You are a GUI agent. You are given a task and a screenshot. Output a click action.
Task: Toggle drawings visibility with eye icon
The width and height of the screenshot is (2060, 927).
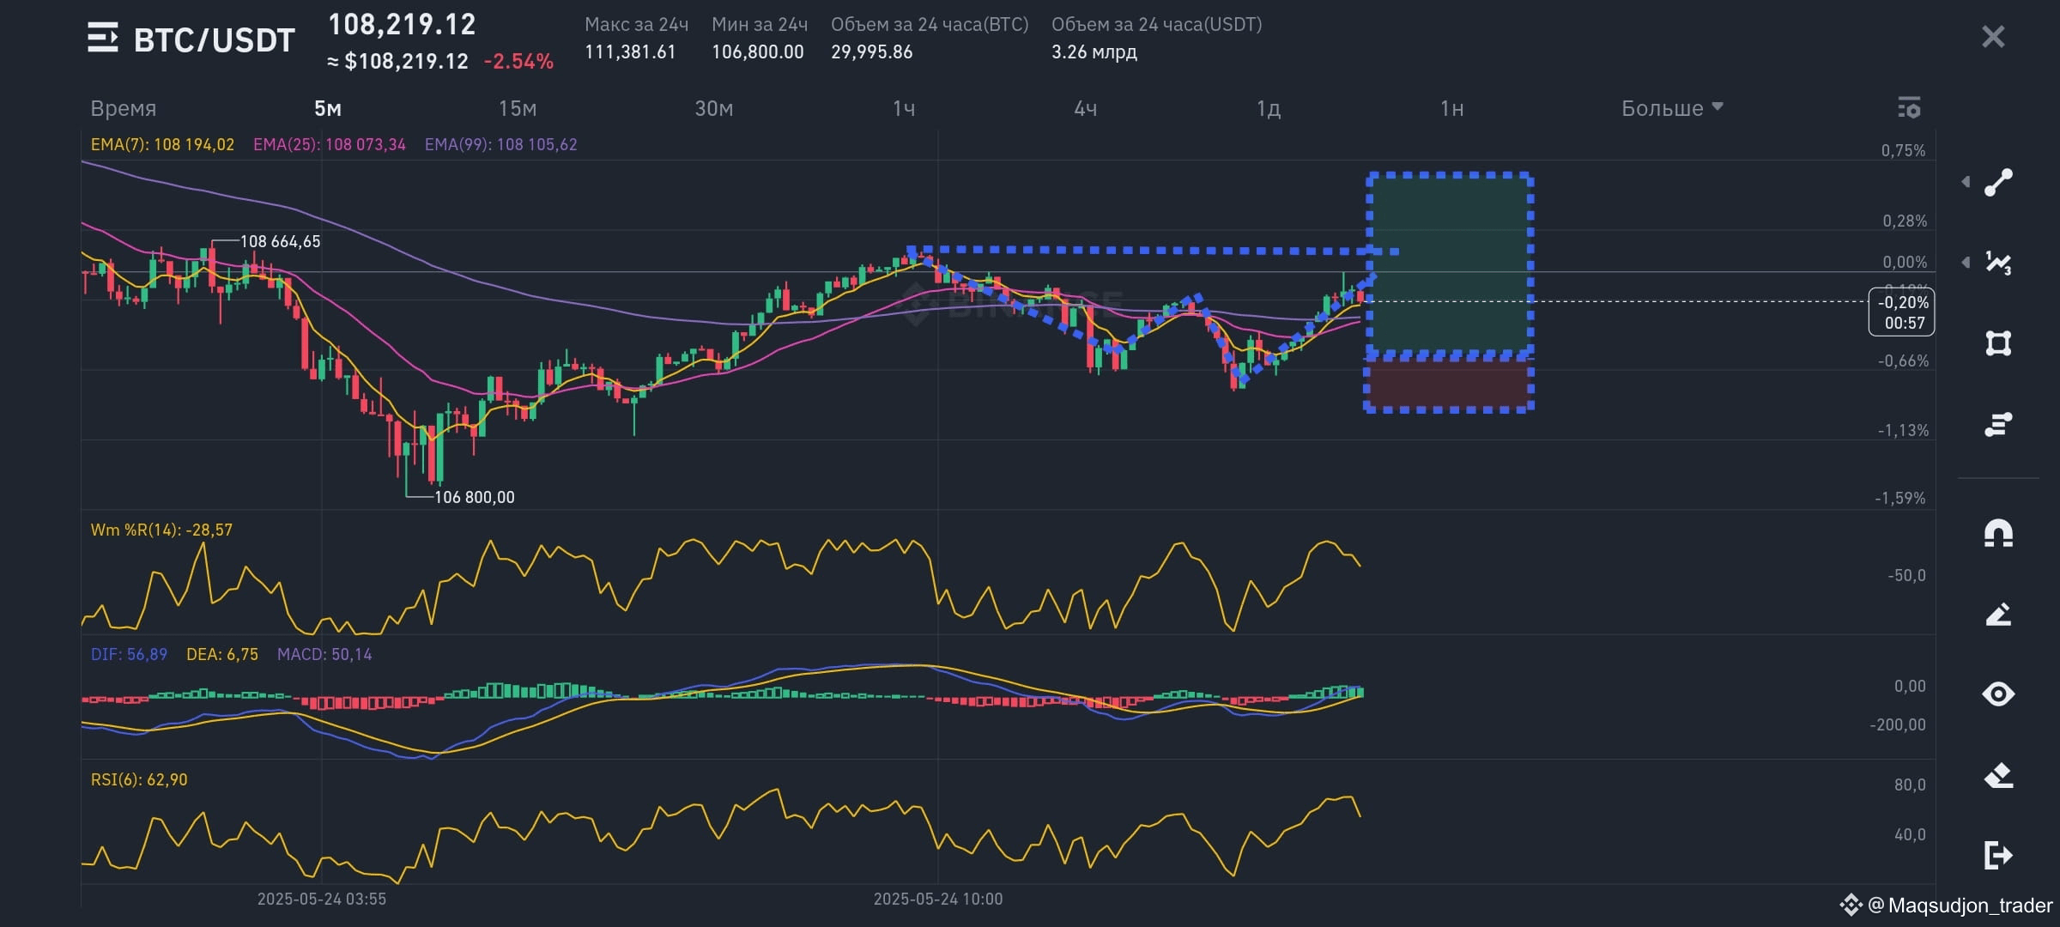coord(1998,694)
